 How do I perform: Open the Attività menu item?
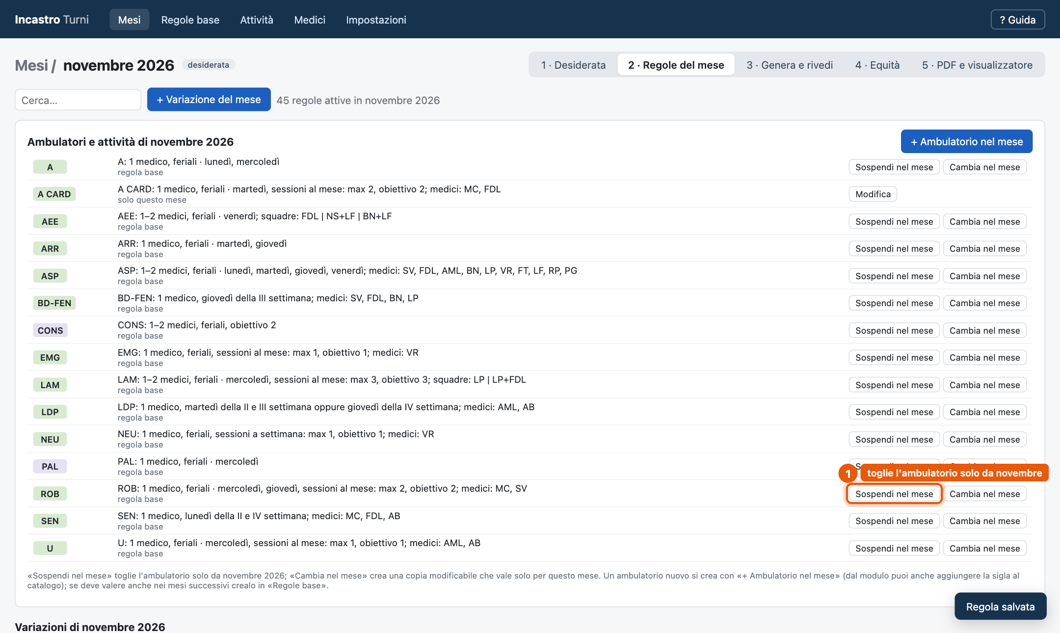(x=257, y=20)
